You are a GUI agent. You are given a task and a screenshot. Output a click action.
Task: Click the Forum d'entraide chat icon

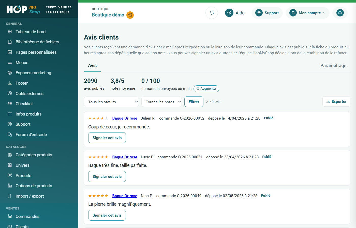[10, 135]
